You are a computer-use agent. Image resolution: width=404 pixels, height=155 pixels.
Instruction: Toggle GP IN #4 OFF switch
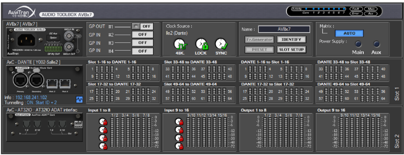point(142,51)
